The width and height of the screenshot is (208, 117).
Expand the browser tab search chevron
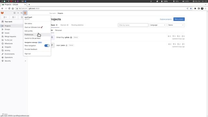(206, 5)
